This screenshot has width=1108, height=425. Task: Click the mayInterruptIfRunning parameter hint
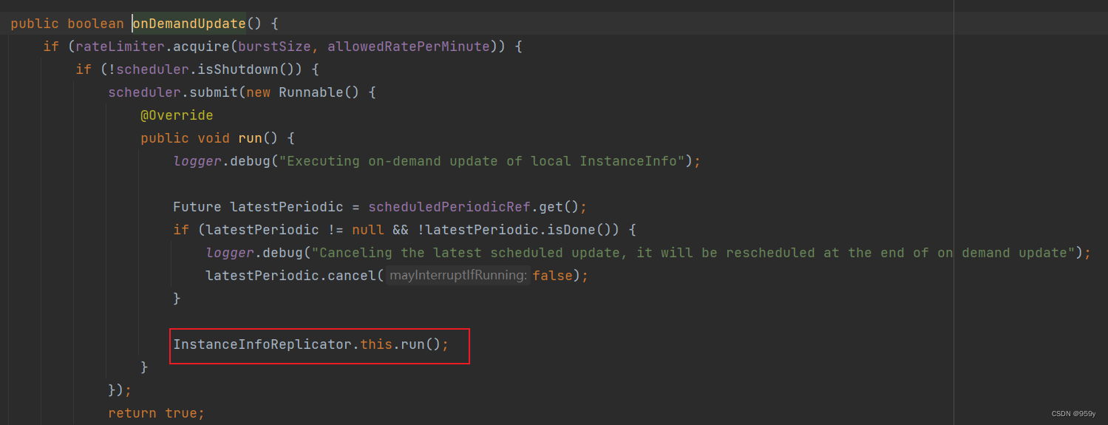click(458, 276)
